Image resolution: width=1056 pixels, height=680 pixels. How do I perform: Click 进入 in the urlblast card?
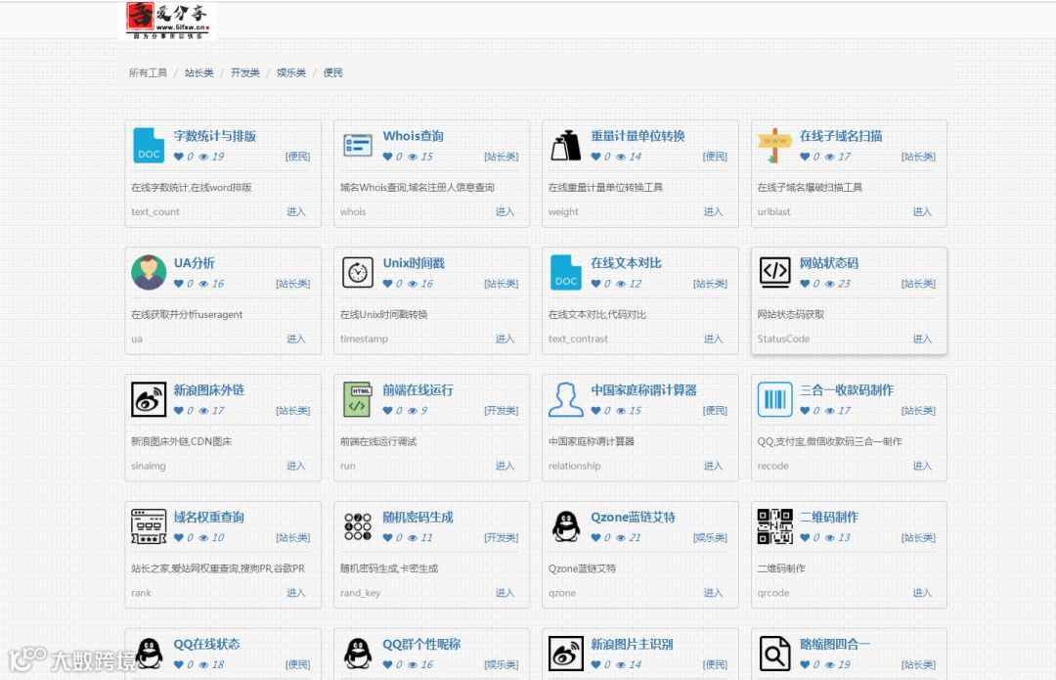[x=922, y=211]
